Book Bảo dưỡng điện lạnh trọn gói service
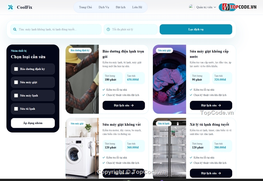The width and height of the screenshot is (263, 181). tap(124, 105)
